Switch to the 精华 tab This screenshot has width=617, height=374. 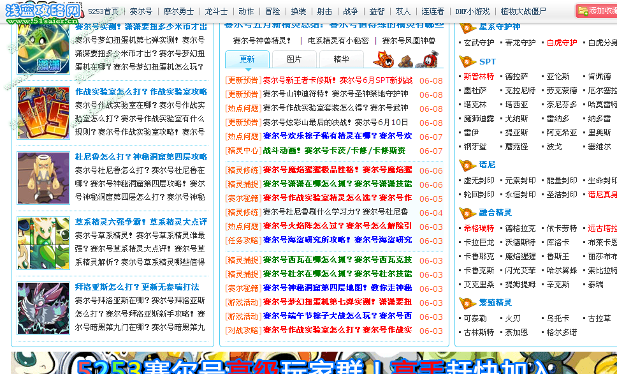[341, 59]
